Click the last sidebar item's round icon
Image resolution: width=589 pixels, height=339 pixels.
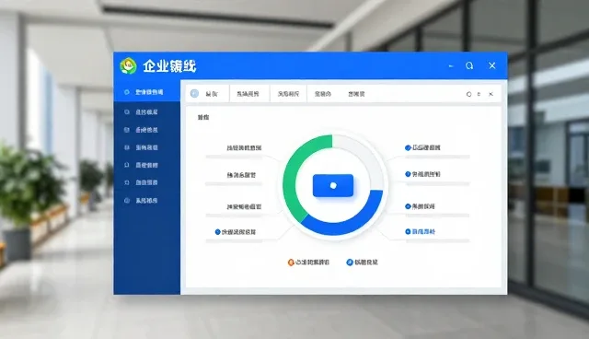click(127, 200)
